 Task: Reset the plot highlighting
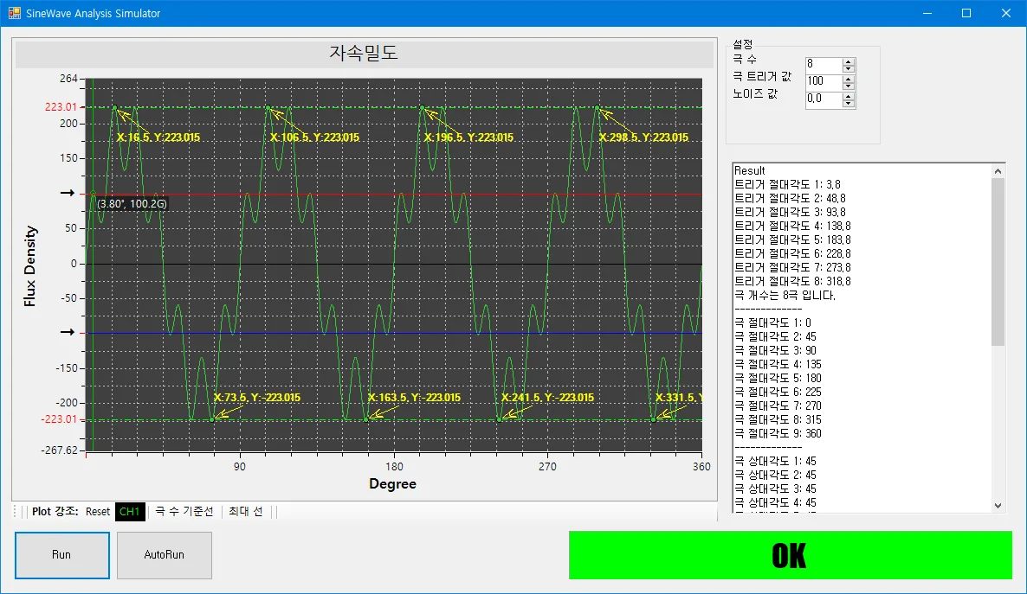coord(98,512)
